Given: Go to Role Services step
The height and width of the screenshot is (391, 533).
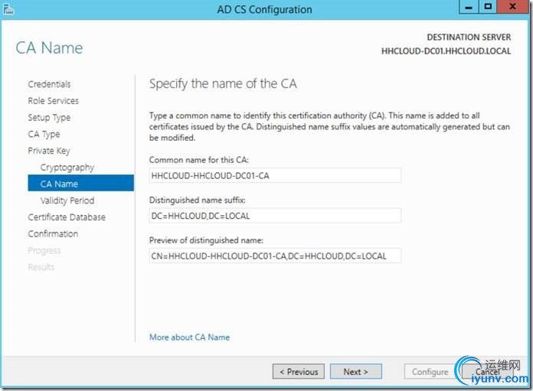Looking at the screenshot, I should pyautogui.click(x=53, y=101).
